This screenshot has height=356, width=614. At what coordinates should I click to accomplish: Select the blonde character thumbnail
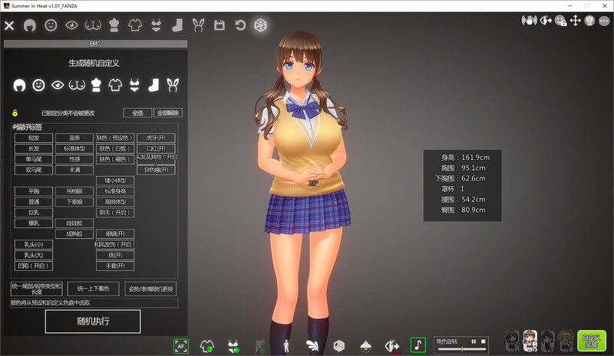pyautogui.click(x=566, y=341)
